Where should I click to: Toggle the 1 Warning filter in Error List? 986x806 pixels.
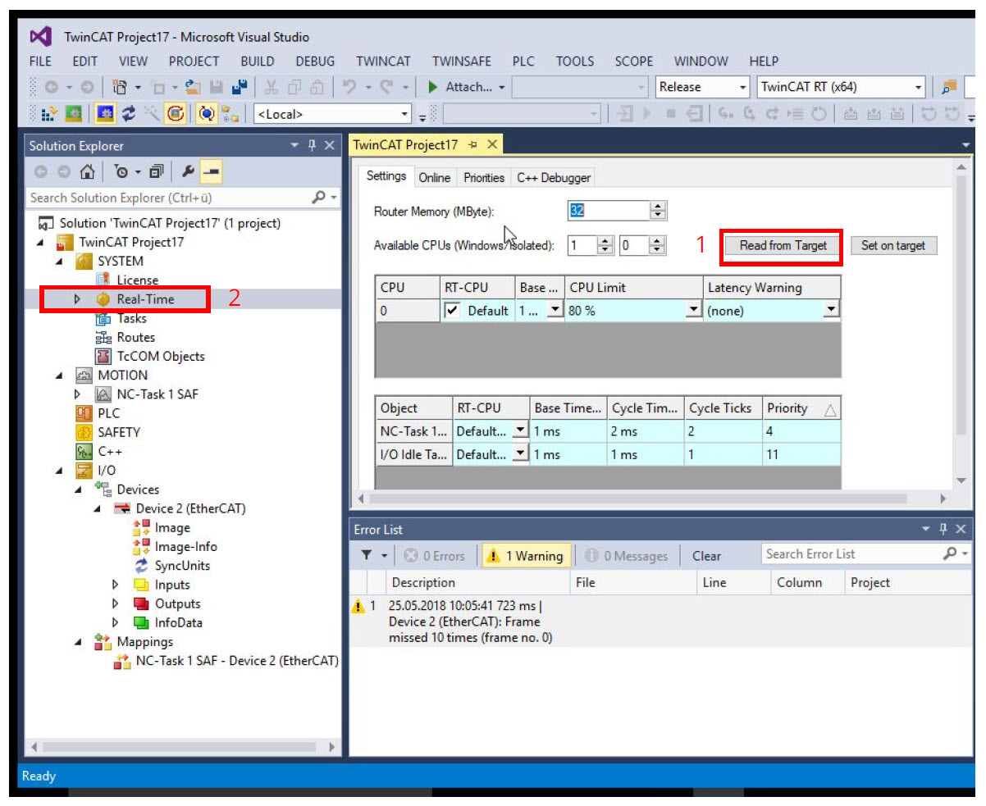point(526,556)
